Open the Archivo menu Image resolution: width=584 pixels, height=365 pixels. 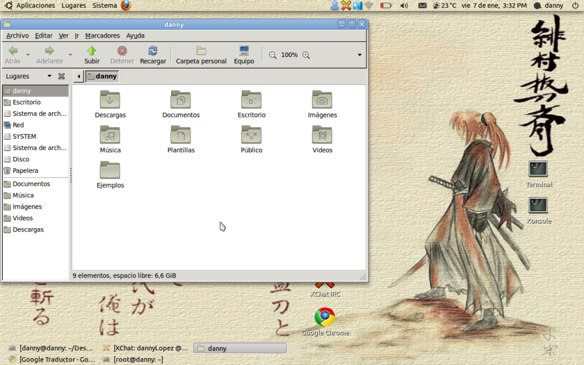[18, 36]
